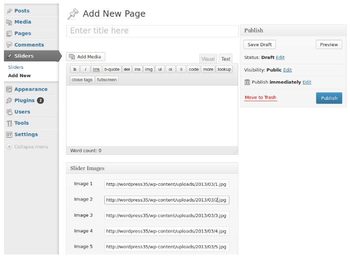Collapse the admin sidebar menu
This screenshot has height=259, width=350.
(27, 147)
